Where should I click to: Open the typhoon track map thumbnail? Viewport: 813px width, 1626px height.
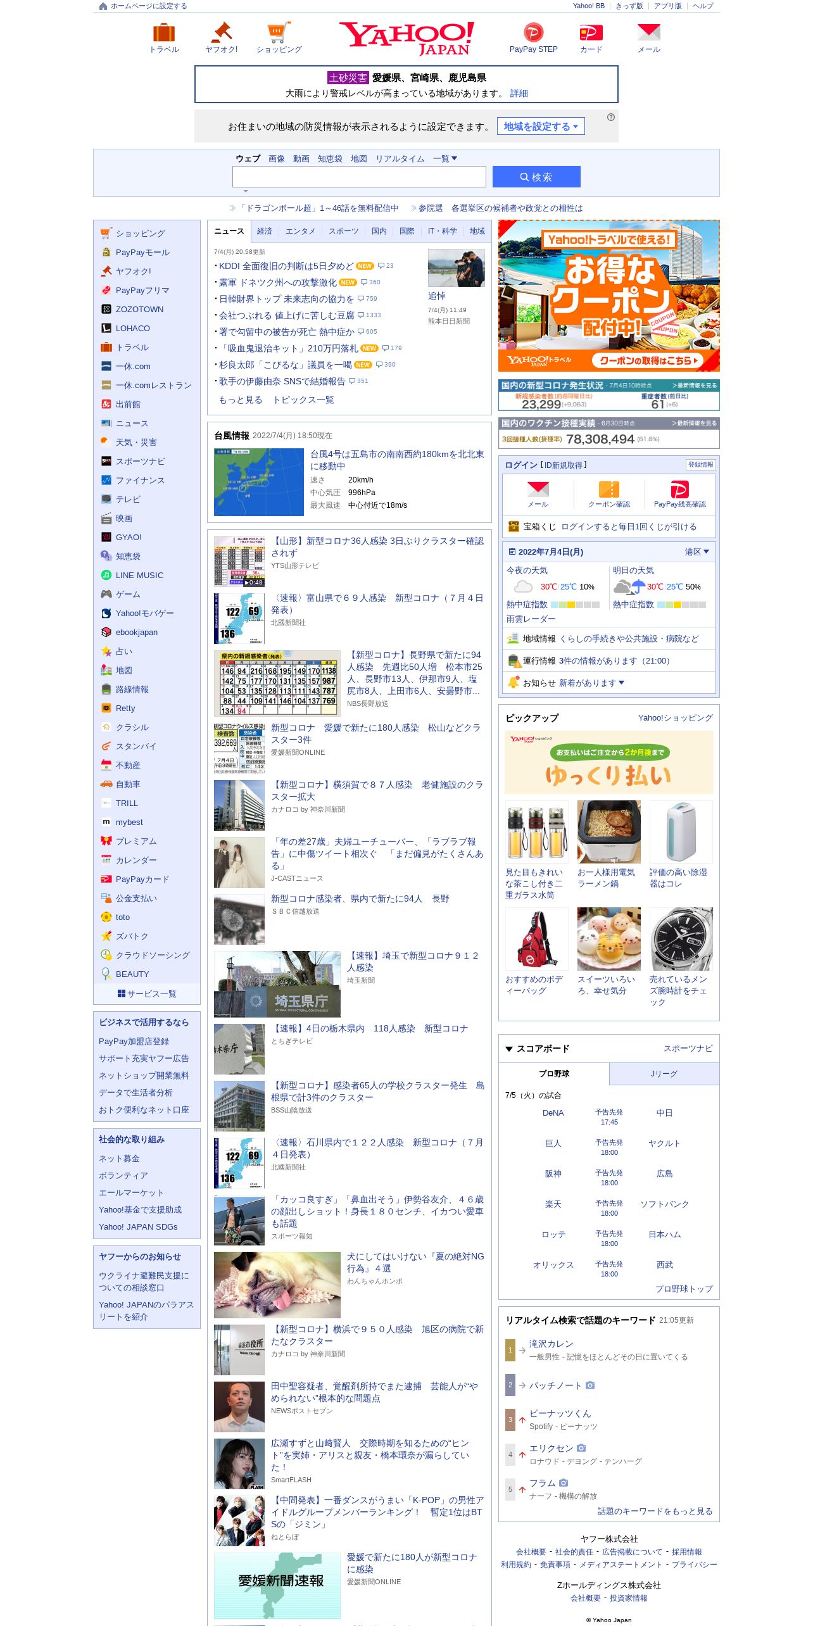coord(259,482)
